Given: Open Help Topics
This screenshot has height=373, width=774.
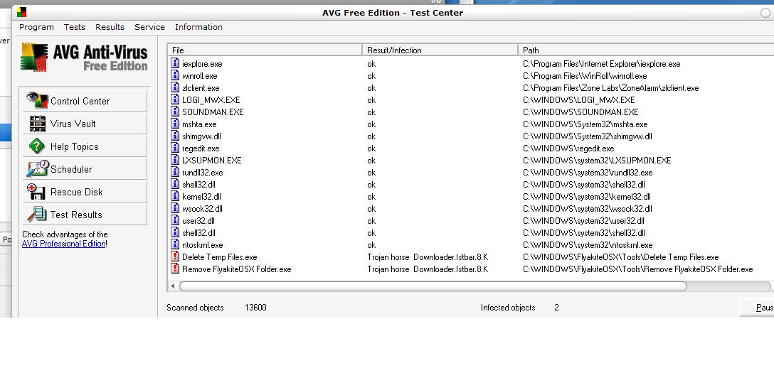Looking at the screenshot, I should click(x=85, y=146).
